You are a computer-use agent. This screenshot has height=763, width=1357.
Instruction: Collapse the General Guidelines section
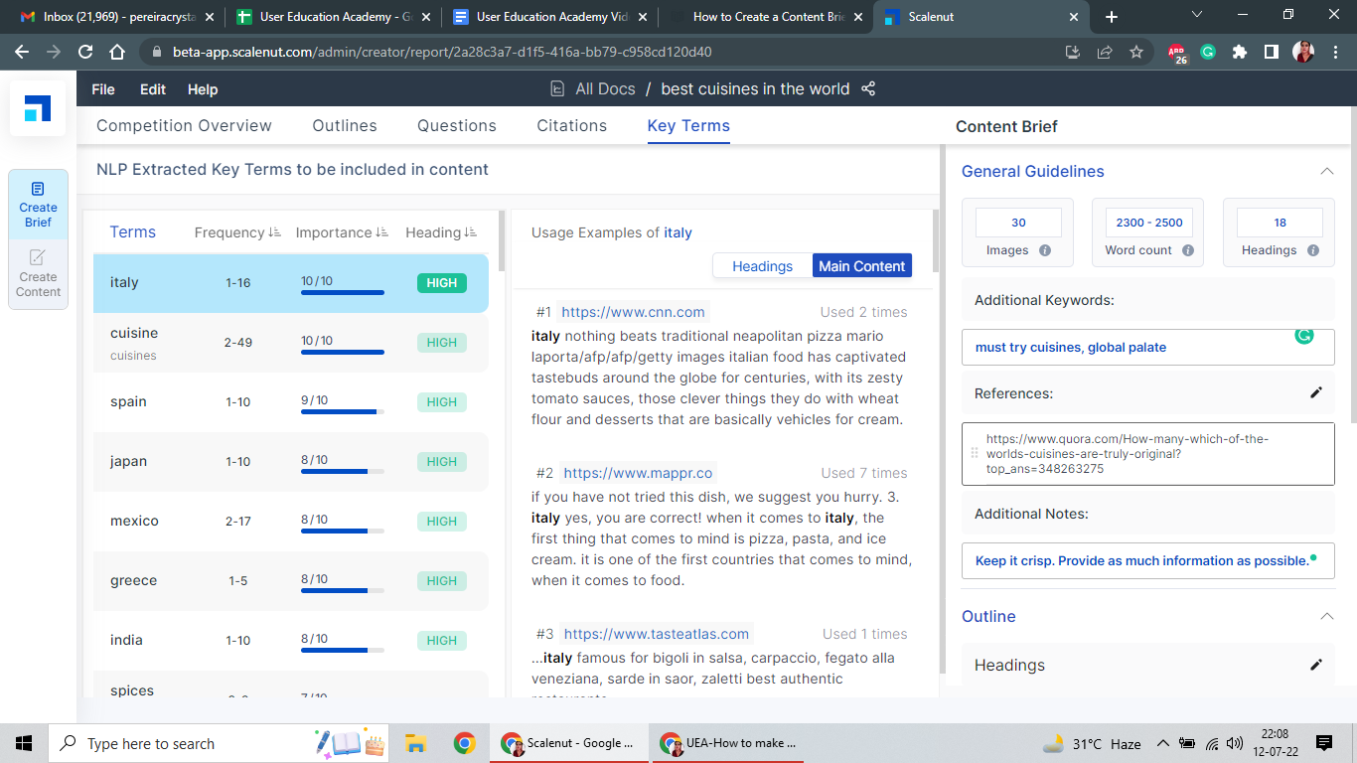(x=1326, y=171)
